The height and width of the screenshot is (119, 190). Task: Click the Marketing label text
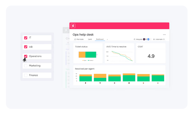coord(35,66)
